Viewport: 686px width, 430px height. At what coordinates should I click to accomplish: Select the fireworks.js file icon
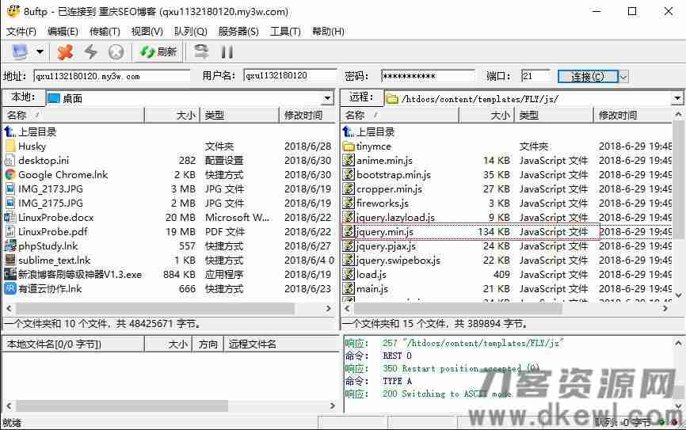pos(349,203)
